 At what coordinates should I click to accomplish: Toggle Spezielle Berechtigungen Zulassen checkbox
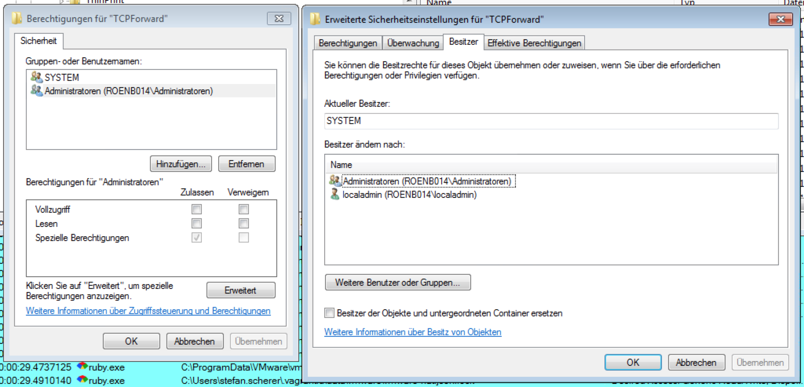point(197,237)
